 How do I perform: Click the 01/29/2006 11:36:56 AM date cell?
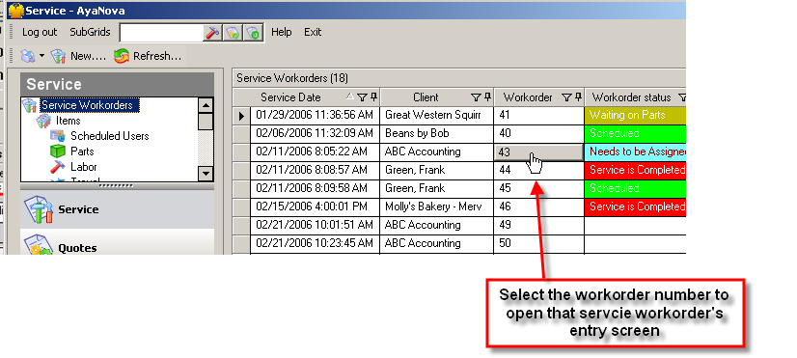tap(315, 116)
